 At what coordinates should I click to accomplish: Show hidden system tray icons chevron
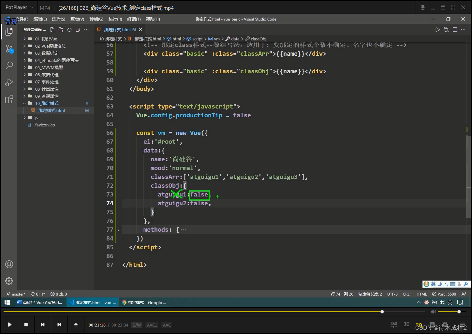click(419, 302)
